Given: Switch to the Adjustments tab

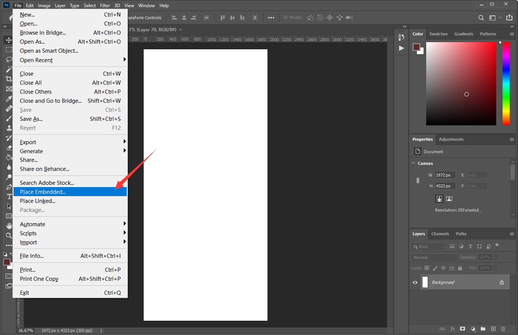Looking at the screenshot, I should [451, 139].
